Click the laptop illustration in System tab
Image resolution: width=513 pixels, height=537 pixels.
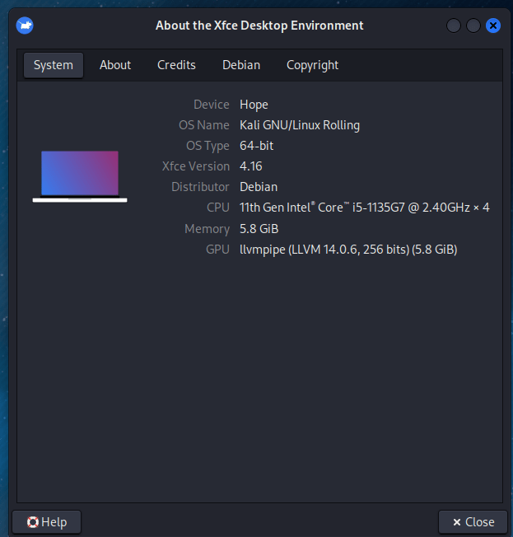[80, 176]
